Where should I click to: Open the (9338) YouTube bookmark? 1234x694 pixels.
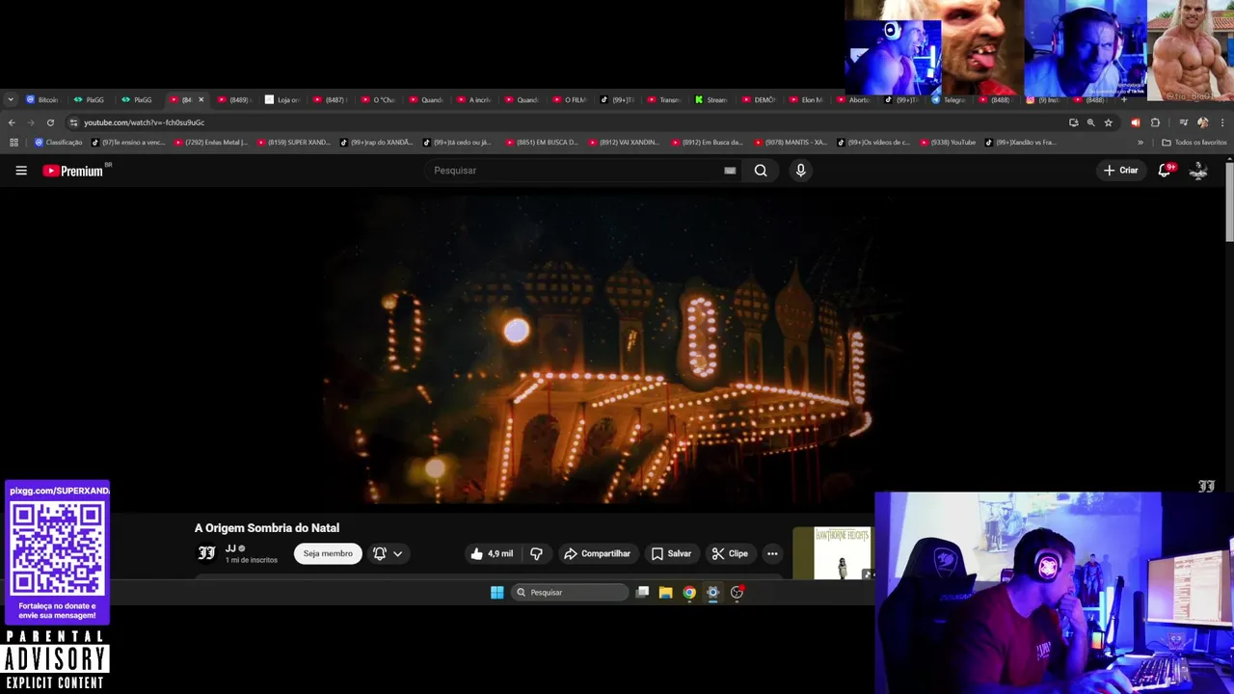(x=948, y=143)
